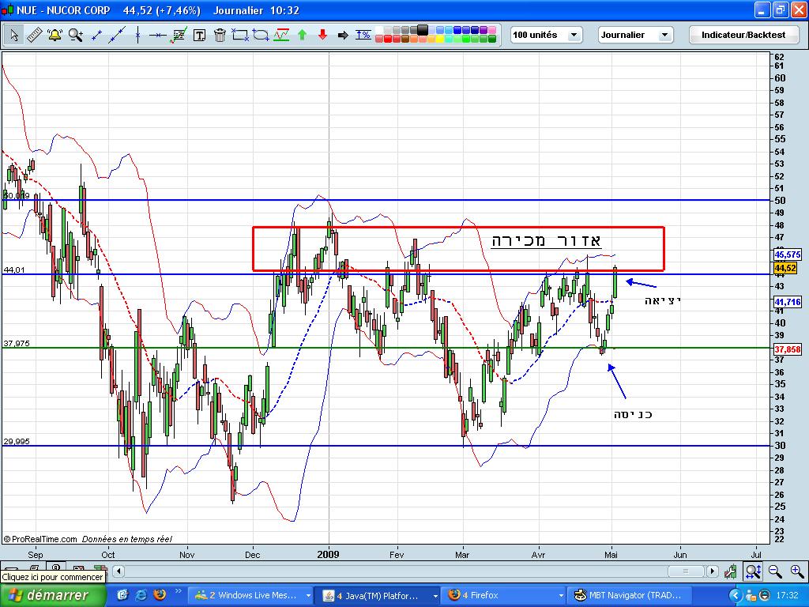Select the horizontal line drawing tool
The image size is (809, 607).
click(158, 35)
